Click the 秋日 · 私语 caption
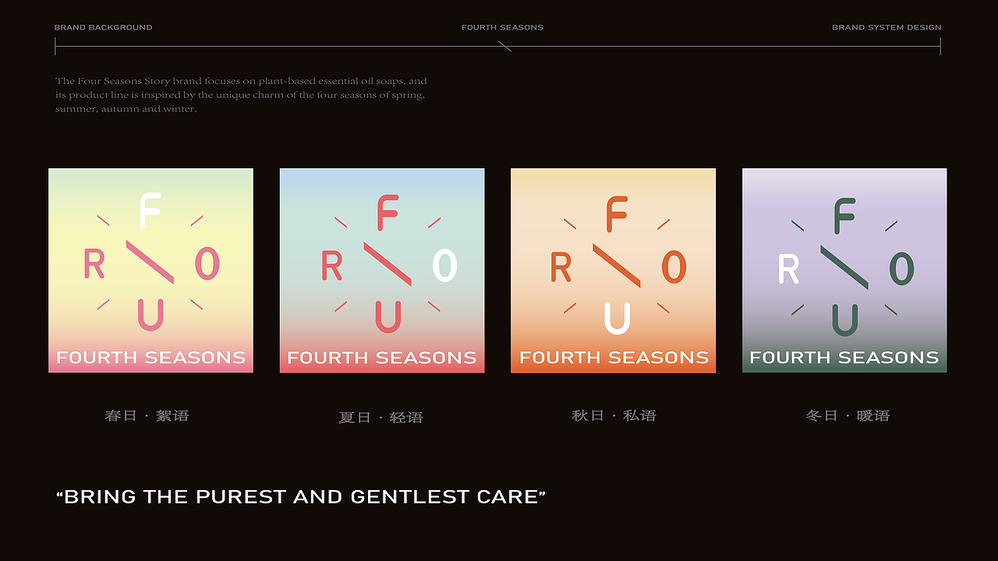Screen dimensions: 998x561 tap(614, 415)
